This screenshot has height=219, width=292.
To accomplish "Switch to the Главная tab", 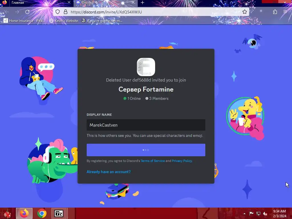I will (39, 3).
